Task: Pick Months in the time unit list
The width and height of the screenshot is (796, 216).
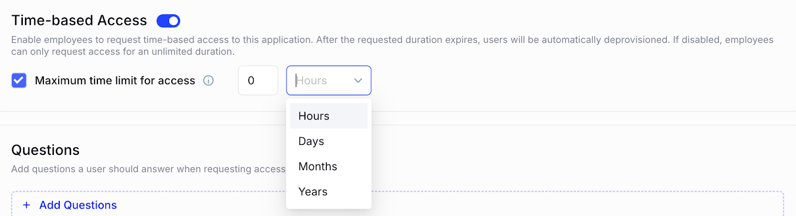Action: [318, 167]
